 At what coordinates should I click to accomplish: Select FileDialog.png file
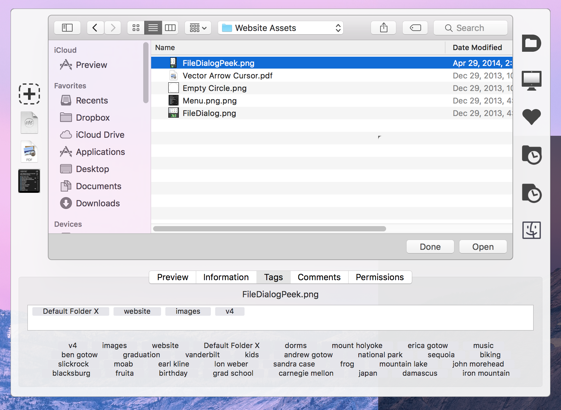coord(332,113)
